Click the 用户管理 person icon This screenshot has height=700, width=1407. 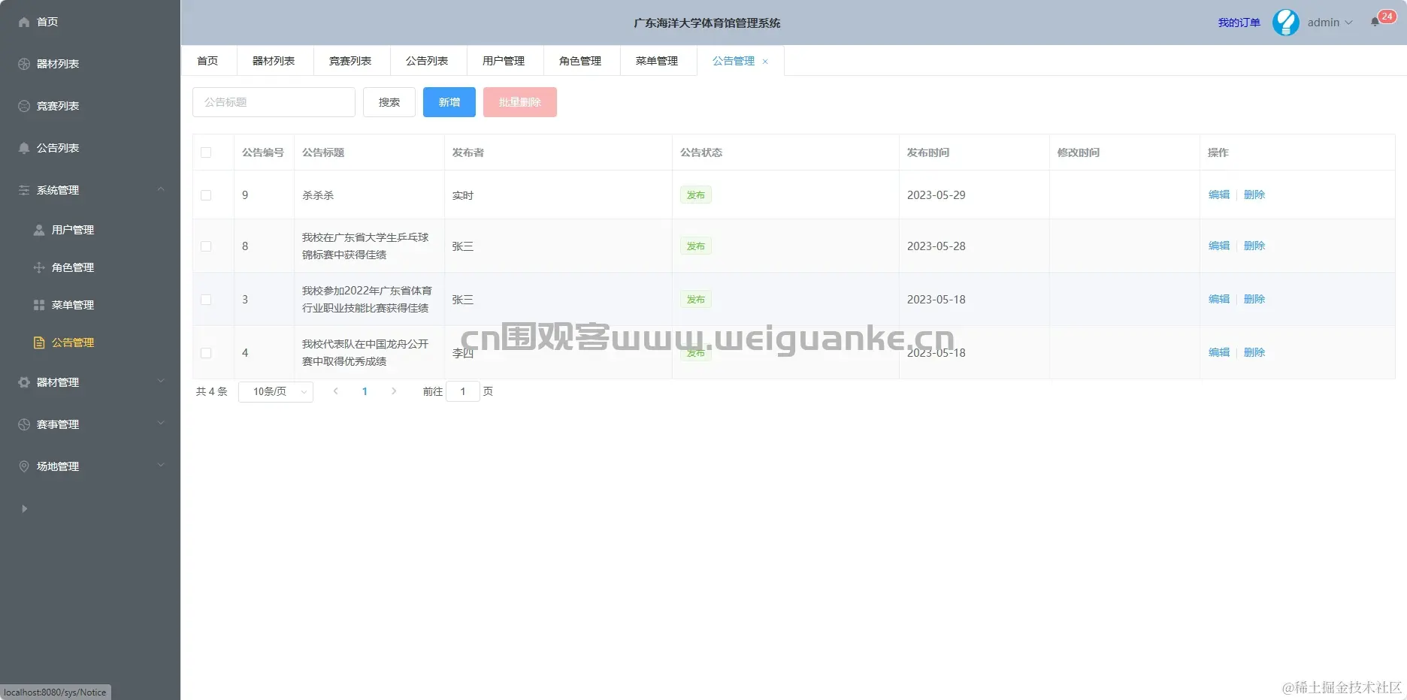click(x=39, y=230)
